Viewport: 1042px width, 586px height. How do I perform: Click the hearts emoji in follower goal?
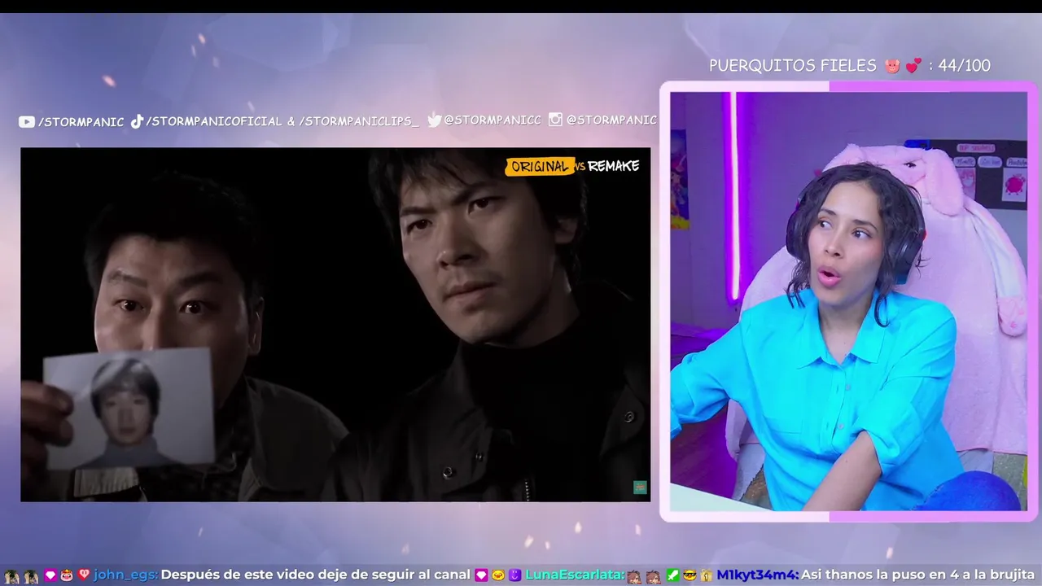pyautogui.click(x=913, y=66)
